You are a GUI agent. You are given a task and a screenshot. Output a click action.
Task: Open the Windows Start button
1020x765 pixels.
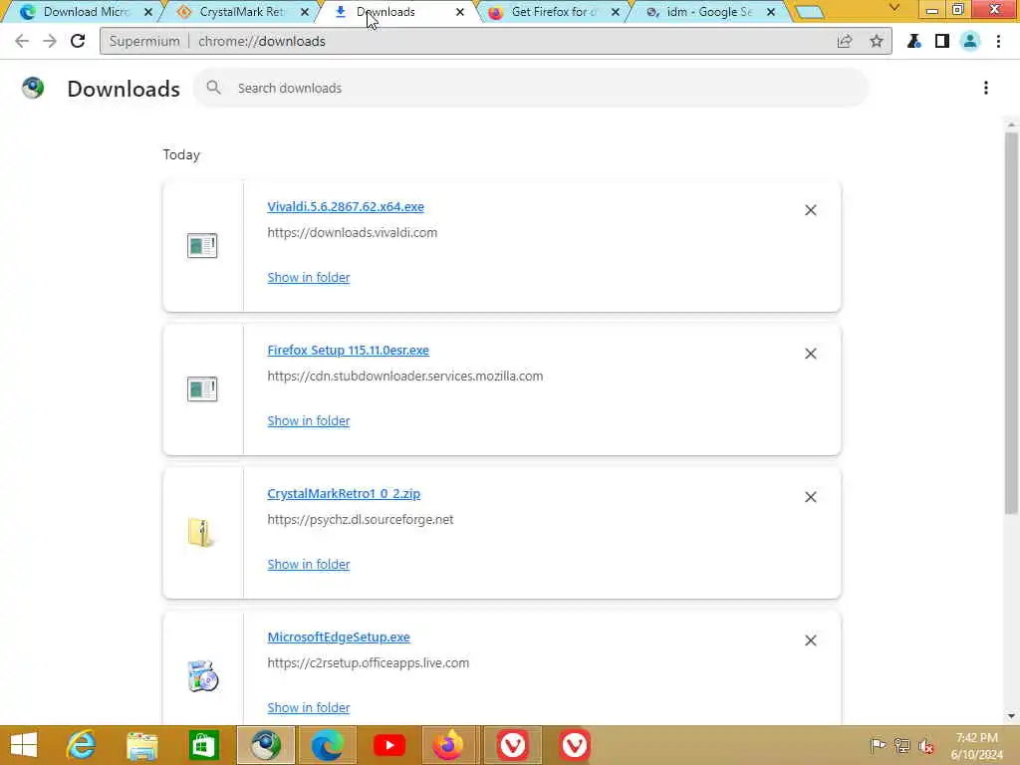24,745
